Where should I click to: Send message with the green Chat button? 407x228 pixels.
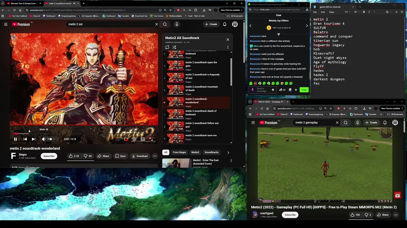(304, 90)
